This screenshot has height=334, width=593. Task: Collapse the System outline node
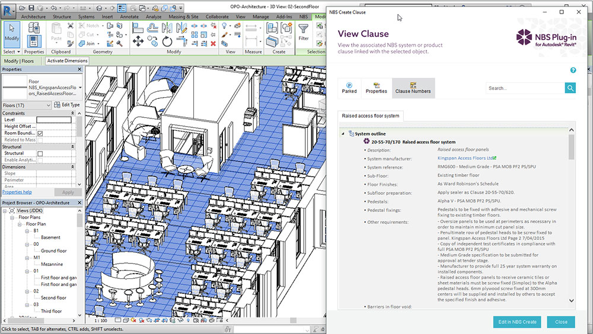click(x=343, y=134)
